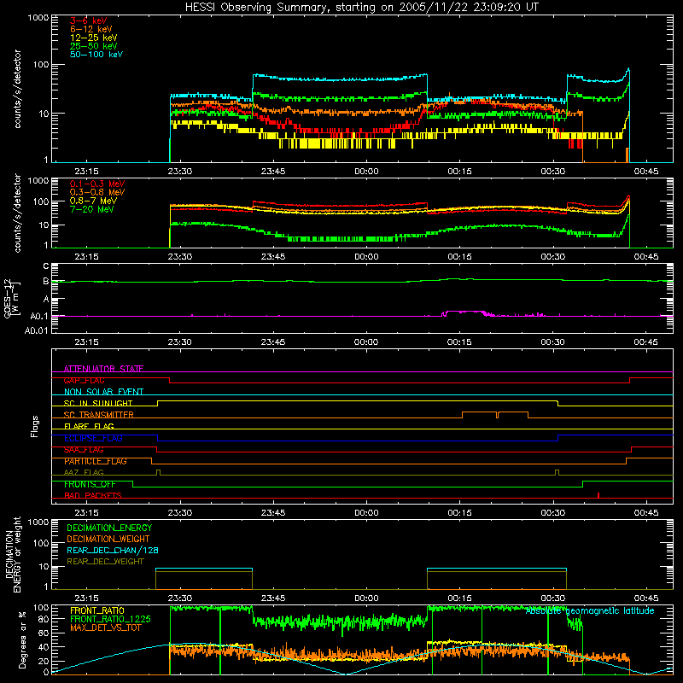Click the '0.1-0.3 MeV' legend label
This screenshot has height=683, width=683.
(97, 184)
